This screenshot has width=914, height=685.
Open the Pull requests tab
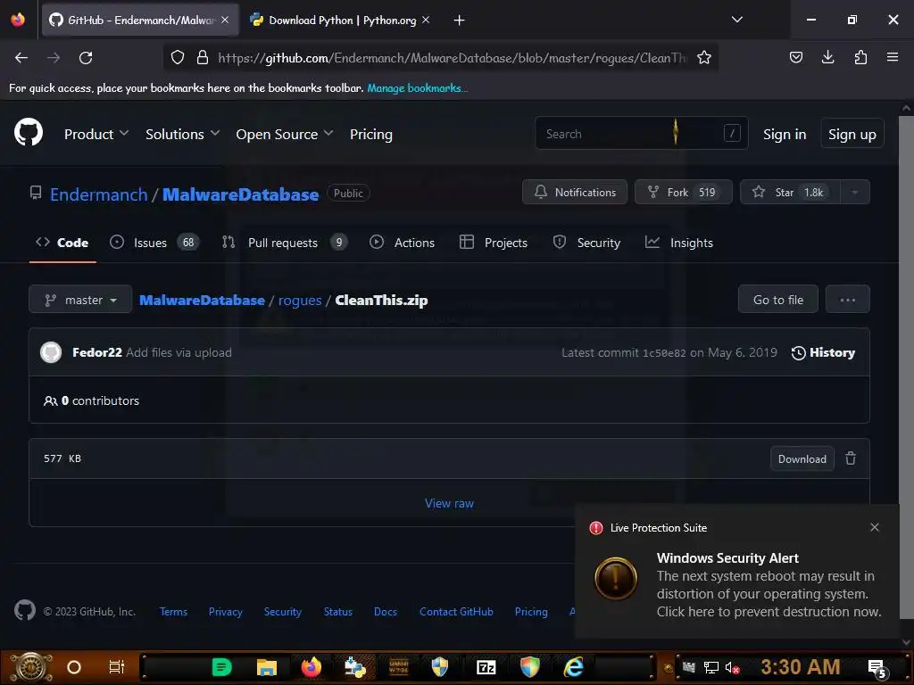(285, 243)
